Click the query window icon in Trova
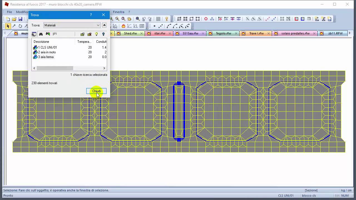The image size is (356, 200). pyautogui.click(x=34, y=34)
